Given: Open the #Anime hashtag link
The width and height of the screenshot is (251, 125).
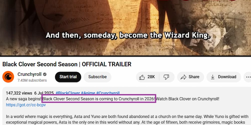Looking at the screenshot, I should pos(88,93).
